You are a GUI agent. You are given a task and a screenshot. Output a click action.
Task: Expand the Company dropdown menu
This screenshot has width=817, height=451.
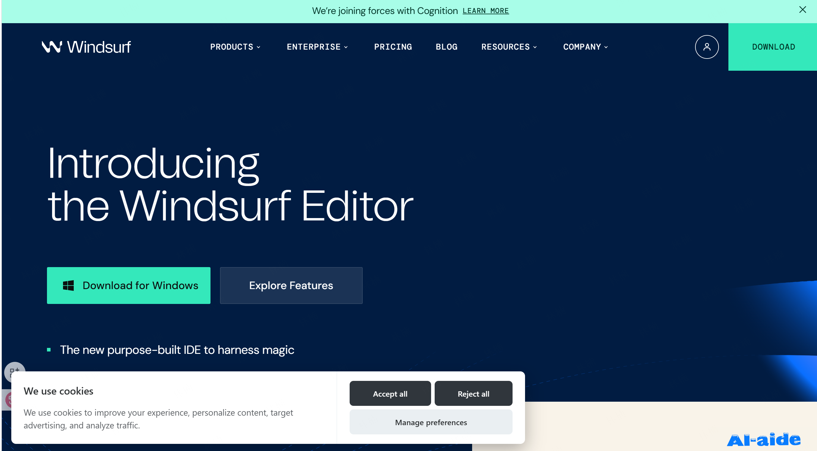tap(585, 47)
